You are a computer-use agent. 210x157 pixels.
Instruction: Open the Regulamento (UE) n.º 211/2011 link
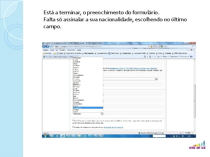click(x=133, y=68)
